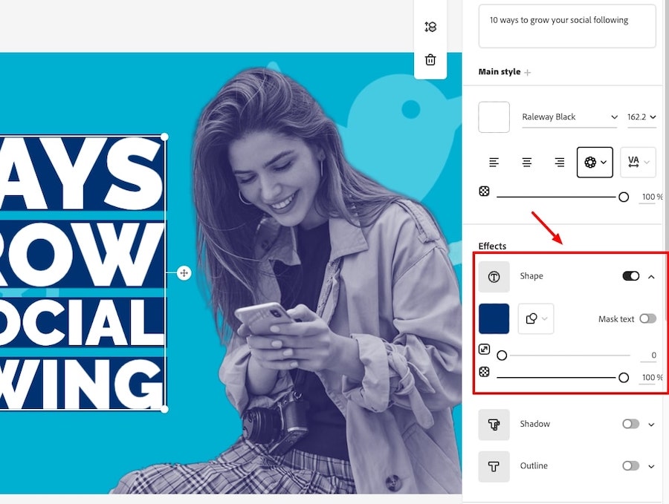
Task: Enable the Mask text toggle
Action: pos(648,318)
